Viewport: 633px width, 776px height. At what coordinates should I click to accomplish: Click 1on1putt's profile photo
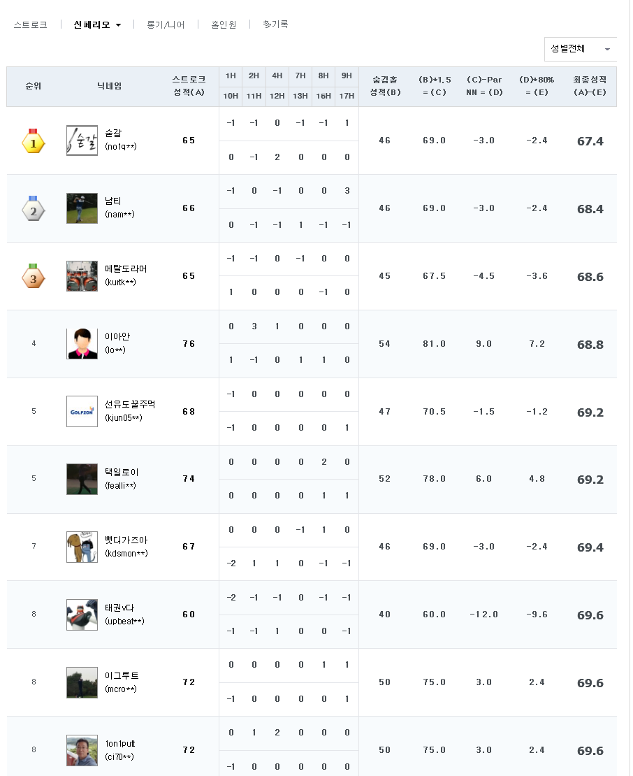(x=82, y=750)
